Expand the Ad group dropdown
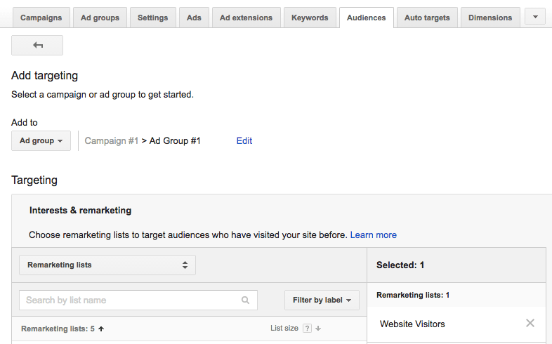Viewport: 552px width, 344px height. (x=41, y=140)
